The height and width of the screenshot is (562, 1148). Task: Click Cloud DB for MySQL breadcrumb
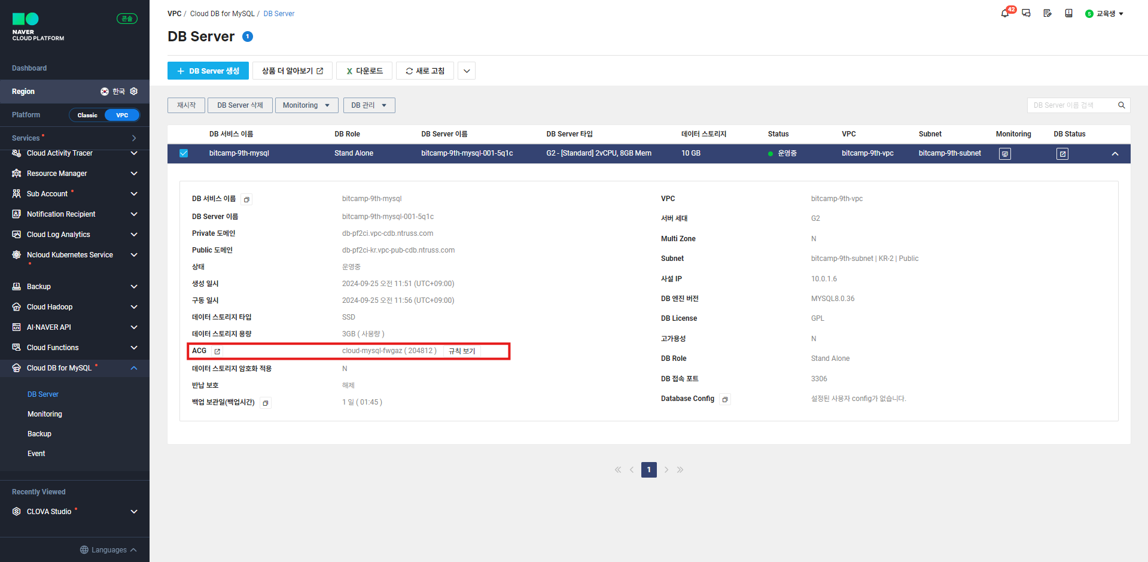coord(222,14)
